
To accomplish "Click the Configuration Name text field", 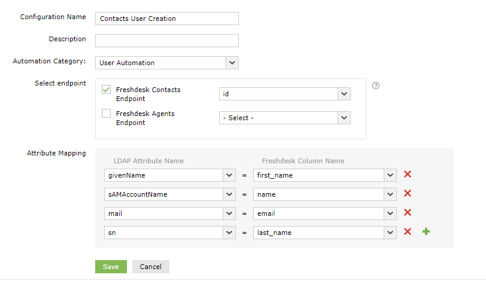I will pos(166,19).
